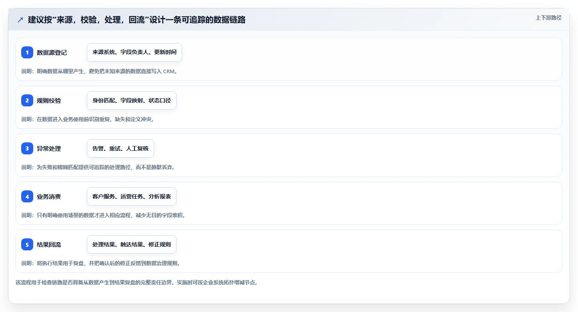Click the heading 建议按“来源，校验，处理，回流”设计一条可追踪的数据链路
This screenshot has height=312, width=578.
[x=136, y=20]
